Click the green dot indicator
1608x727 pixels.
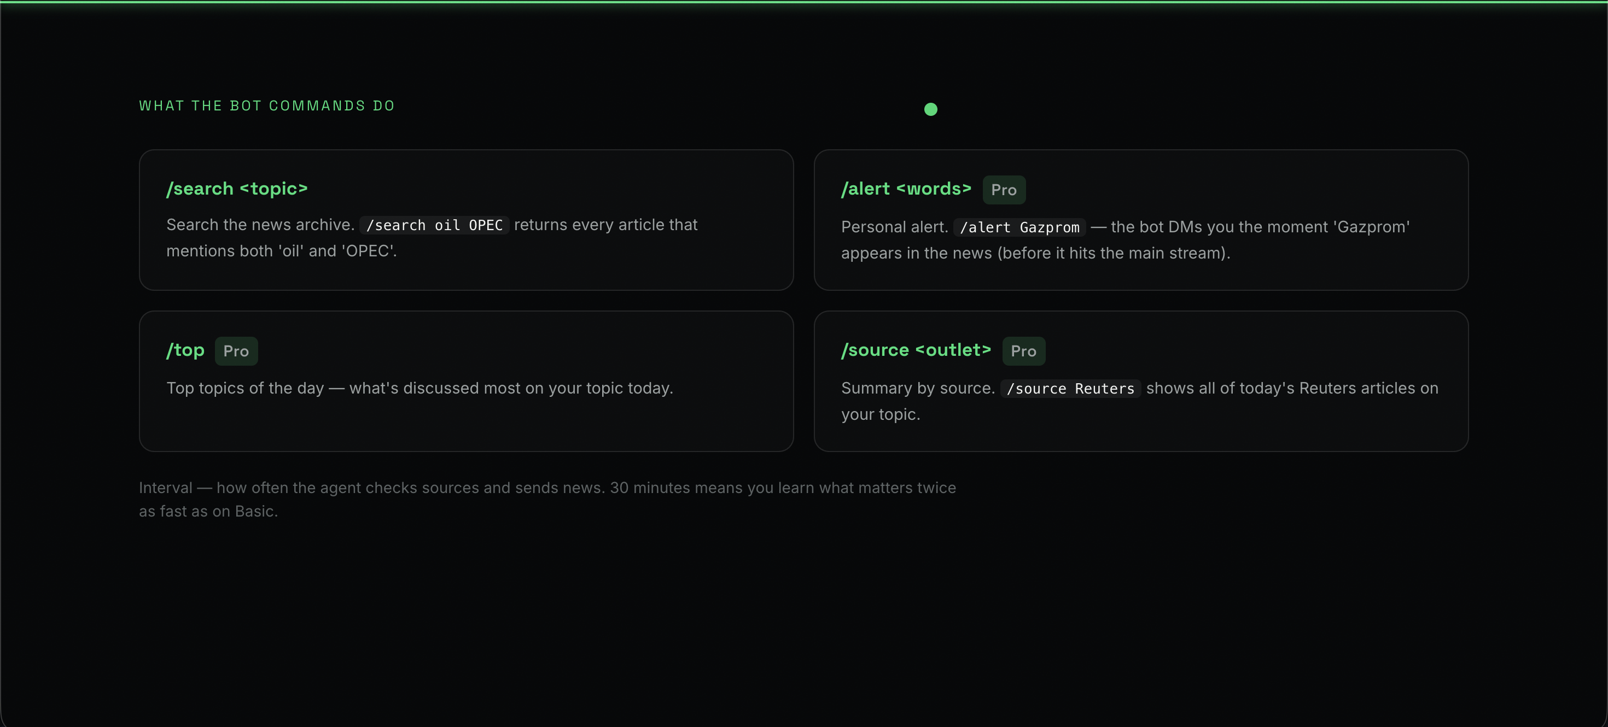(931, 109)
